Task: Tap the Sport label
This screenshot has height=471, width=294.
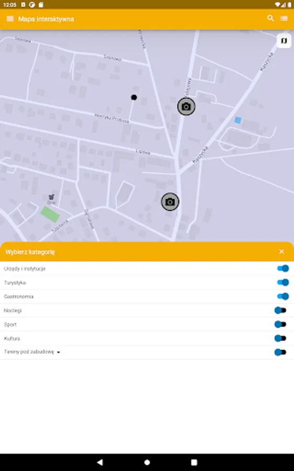Action: 10,324
